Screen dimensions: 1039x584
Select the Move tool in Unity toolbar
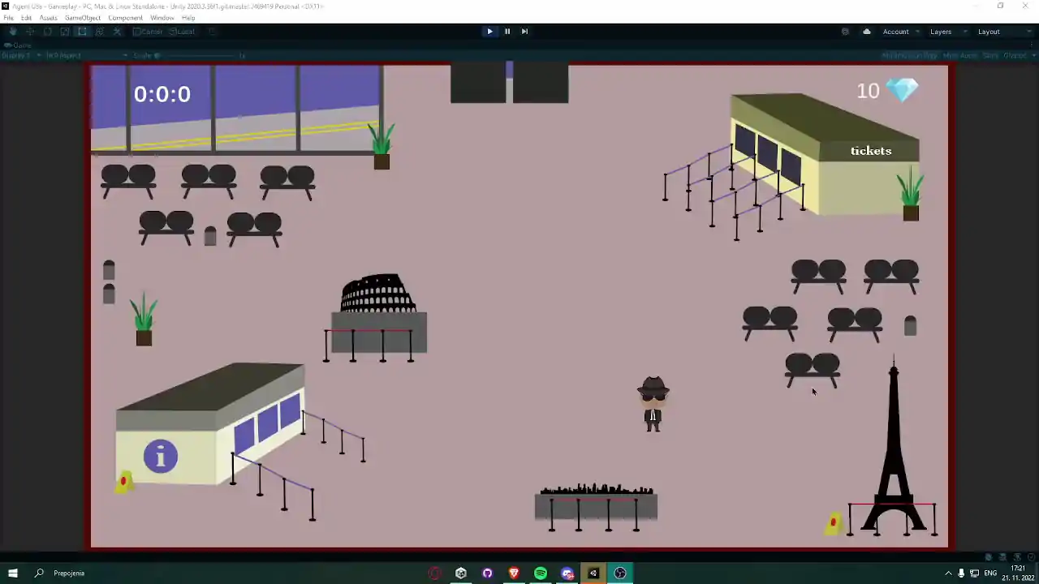click(30, 32)
